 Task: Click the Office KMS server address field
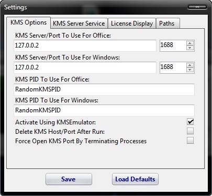[x=85, y=45]
